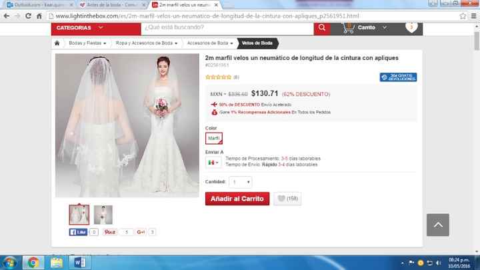Screen dimensions: 480x270
Task: Click the Pinterest Pin it button
Action: [x=109, y=232]
